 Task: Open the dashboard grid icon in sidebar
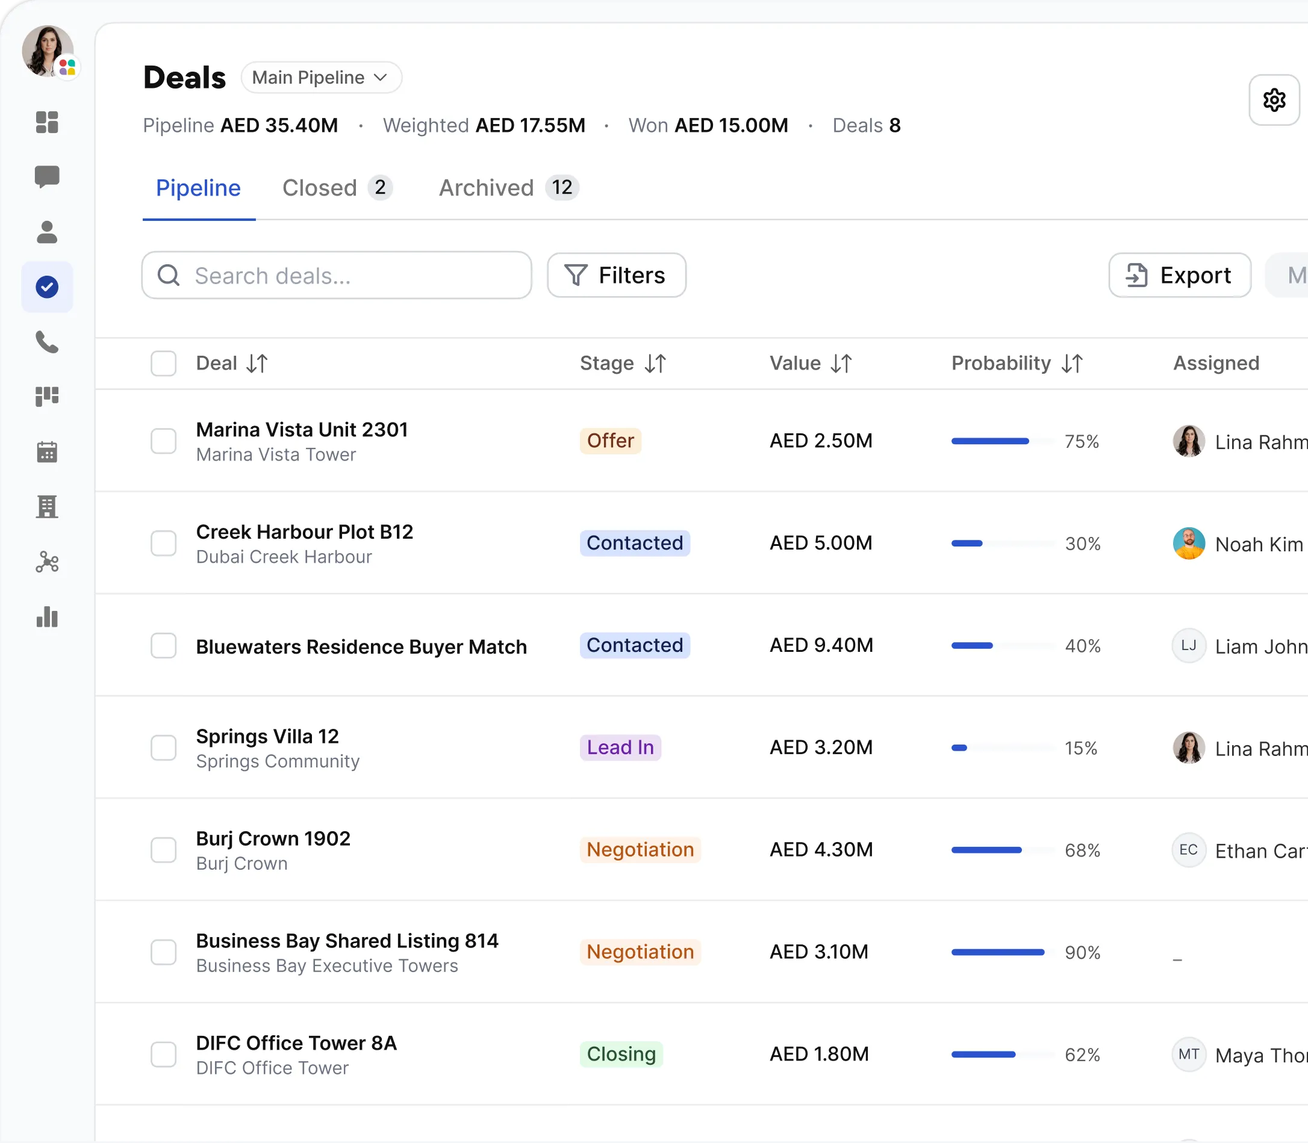47,122
